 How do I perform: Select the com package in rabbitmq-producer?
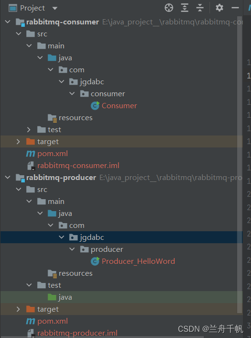[x=77, y=225]
